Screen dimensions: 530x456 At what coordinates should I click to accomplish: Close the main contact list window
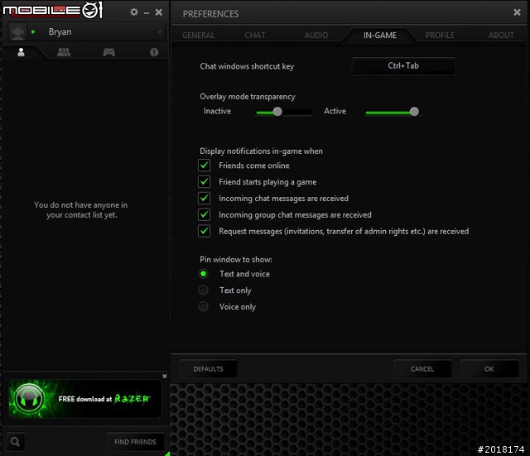click(158, 12)
